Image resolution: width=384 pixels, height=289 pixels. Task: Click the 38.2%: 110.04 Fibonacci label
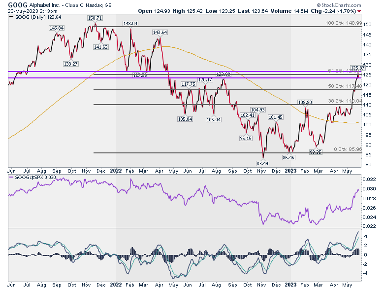345,101
